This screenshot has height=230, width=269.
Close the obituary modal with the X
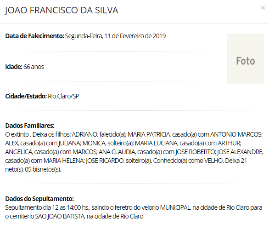pyautogui.click(x=263, y=7)
